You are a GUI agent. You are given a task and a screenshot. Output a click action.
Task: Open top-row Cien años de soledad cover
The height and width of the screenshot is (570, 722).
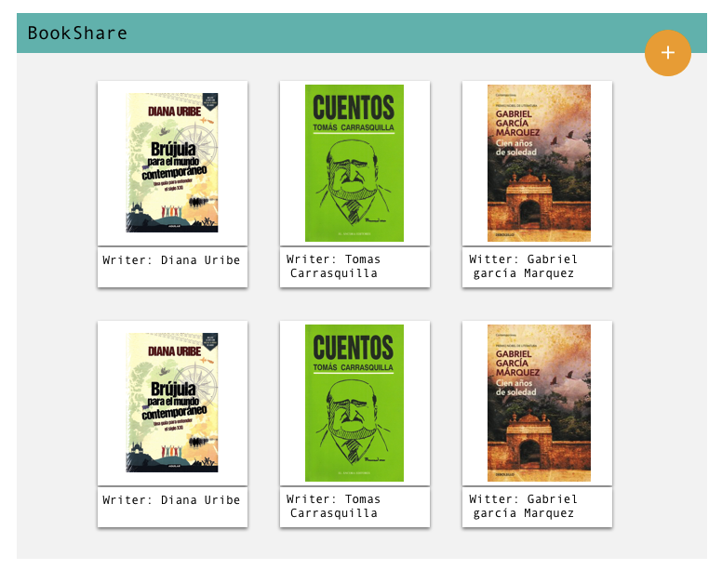click(540, 163)
